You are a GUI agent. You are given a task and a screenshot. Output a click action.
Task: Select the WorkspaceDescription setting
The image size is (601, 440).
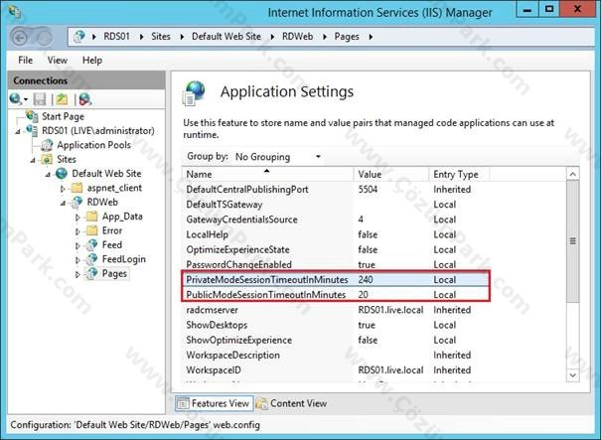point(336,355)
